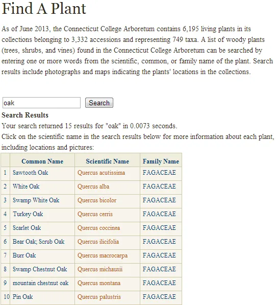Image resolution: width=277 pixels, height=305 pixels.
Task: Open the Quercus macrocarpa link
Action: pos(103,255)
